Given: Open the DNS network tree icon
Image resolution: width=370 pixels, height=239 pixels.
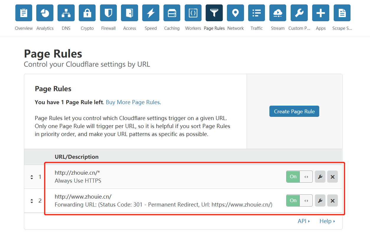Looking at the screenshot, I should (66, 13).
